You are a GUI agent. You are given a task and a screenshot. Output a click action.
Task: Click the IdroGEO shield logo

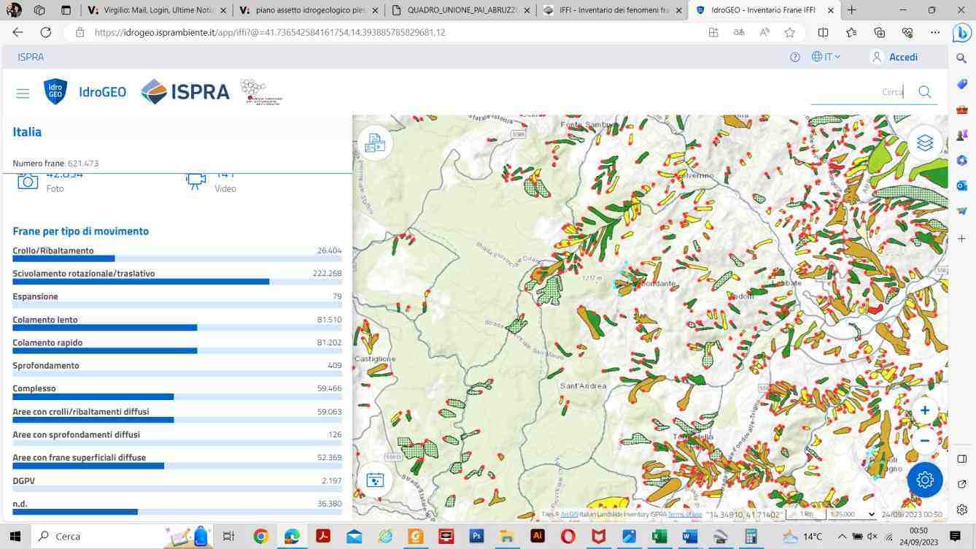55,92
